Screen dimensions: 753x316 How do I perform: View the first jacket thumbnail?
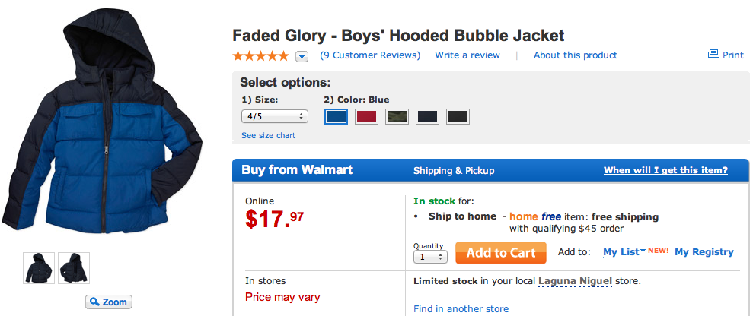[x=39, y=268]
